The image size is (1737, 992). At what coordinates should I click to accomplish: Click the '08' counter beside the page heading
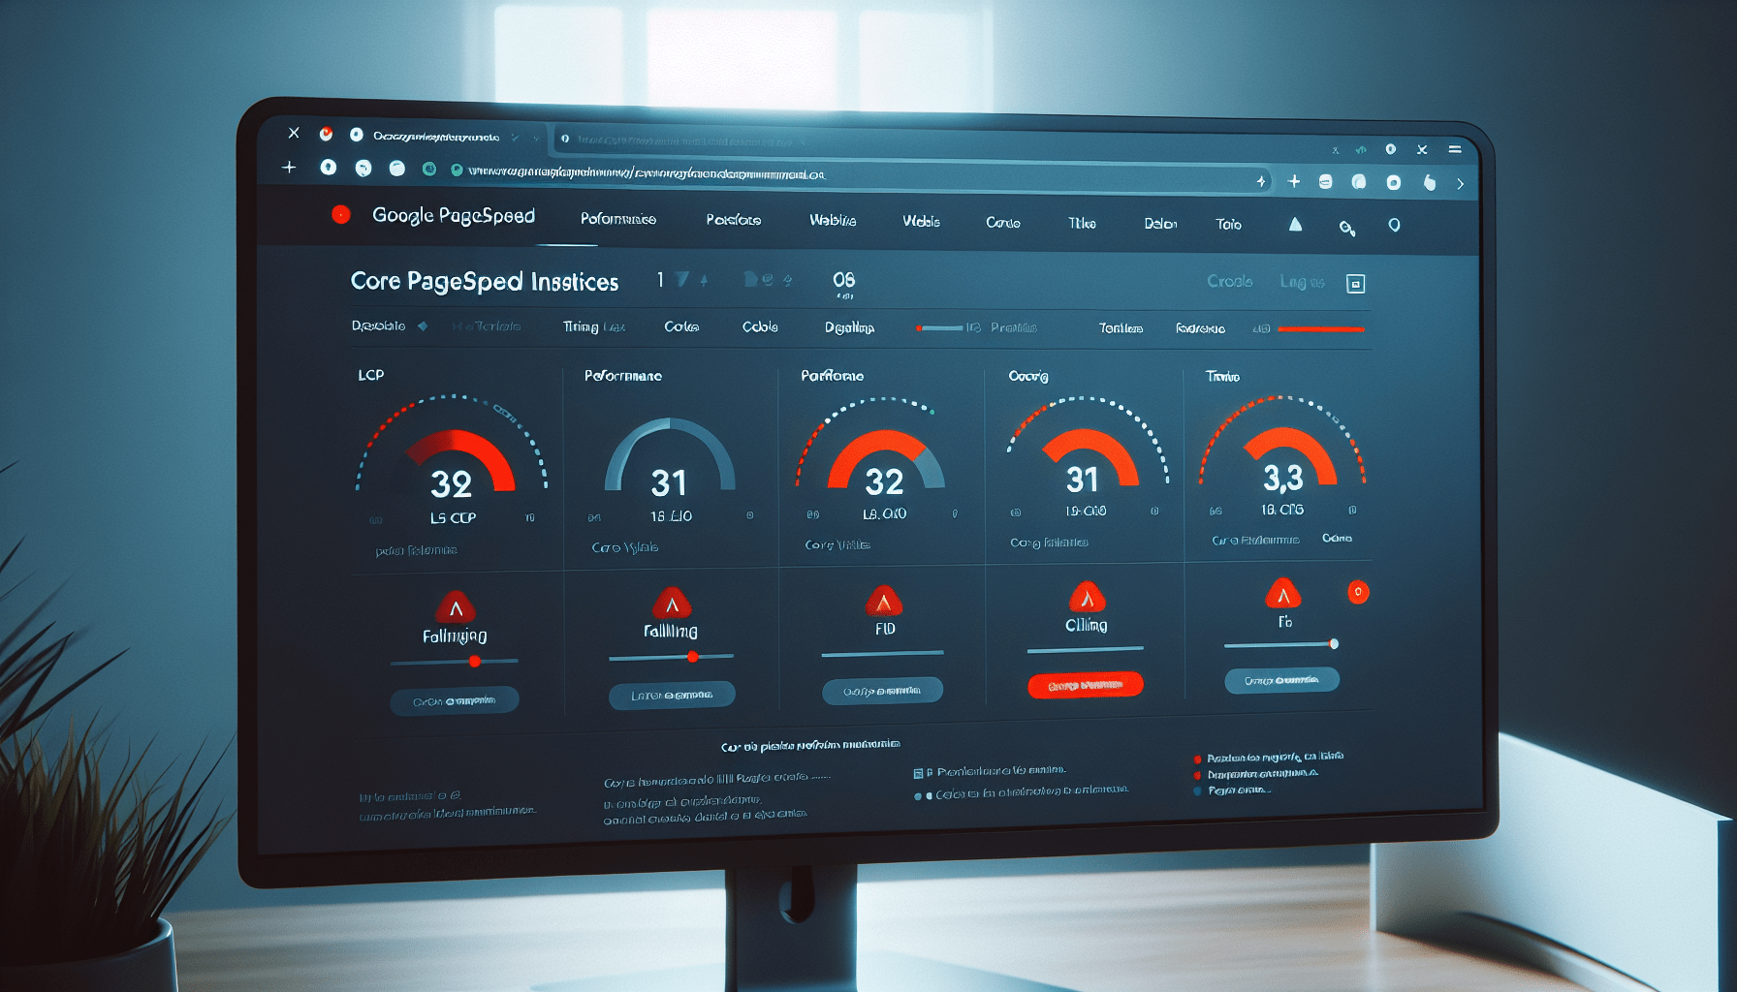[844, 281]
